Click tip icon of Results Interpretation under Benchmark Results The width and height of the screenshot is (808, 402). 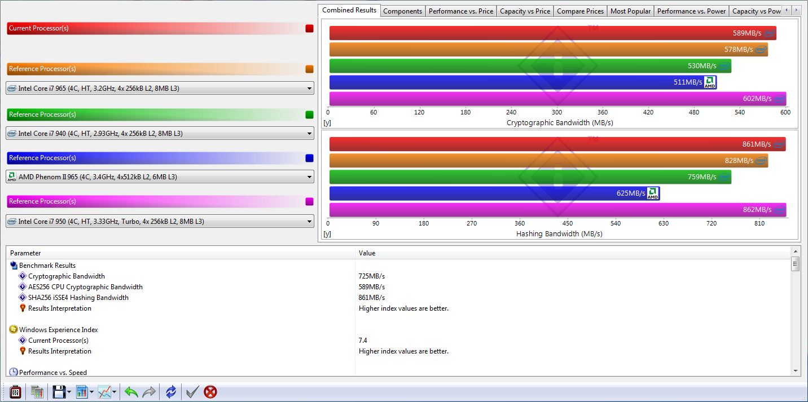[x=23, y=308]
